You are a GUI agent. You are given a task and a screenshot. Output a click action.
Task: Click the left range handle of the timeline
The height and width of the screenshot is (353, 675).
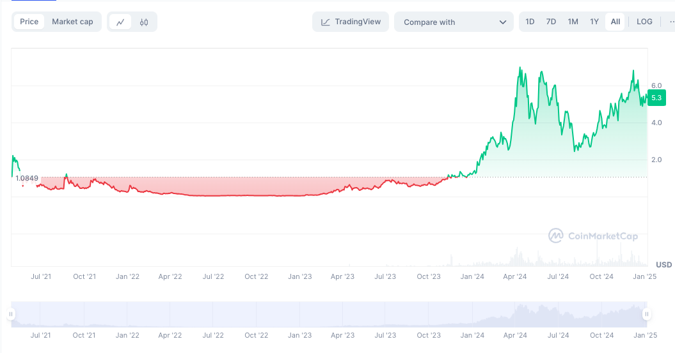point(11,314)
